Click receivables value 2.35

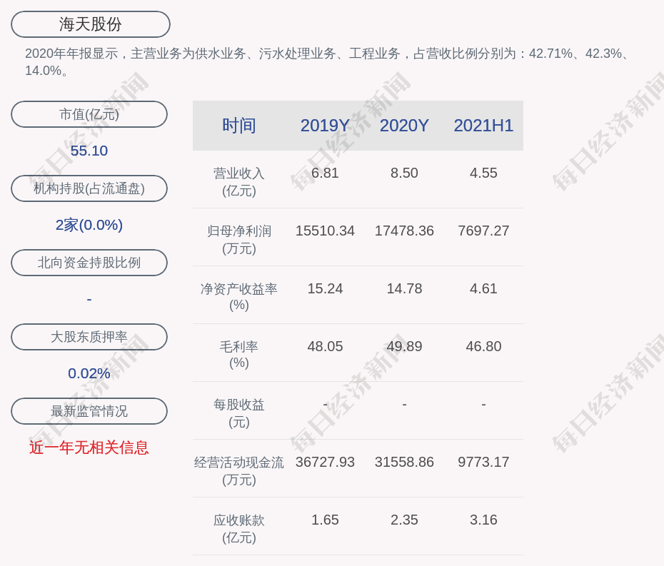pyautogui.click(x=404, y=520)
